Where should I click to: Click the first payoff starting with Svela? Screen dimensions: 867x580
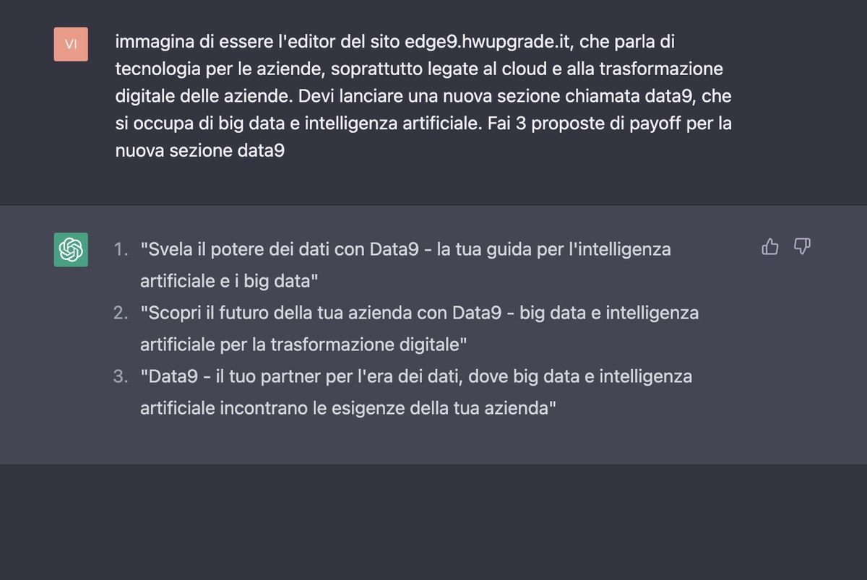click(x=405, y=265)
